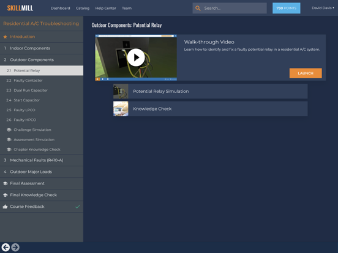Screen dimensions: 338x253
Task: Click the search magnifier icon
Action: tap(198, 8)
